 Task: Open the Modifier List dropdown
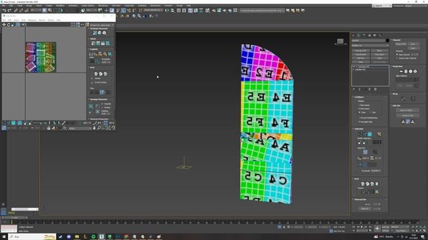(x=370, y=45)
